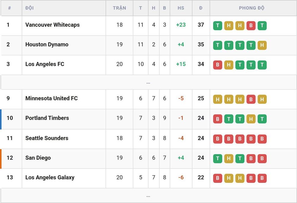This screenshot has width=297, height=203.
Task: Click the red B badge in Los Angeles FC row
Action: pyautogui.click(x=218, y=65)
